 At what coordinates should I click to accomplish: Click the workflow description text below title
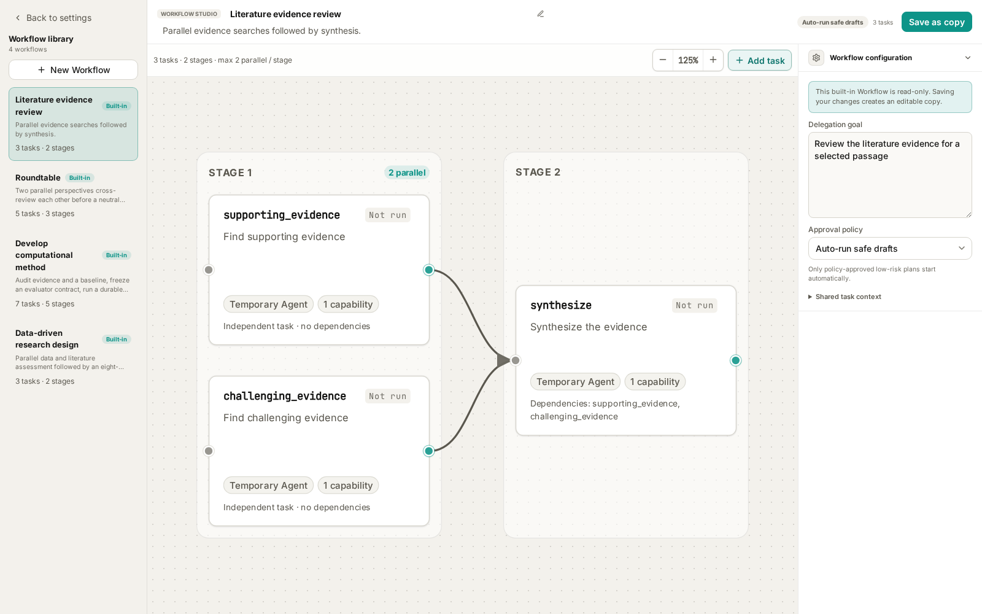(261, 31)
